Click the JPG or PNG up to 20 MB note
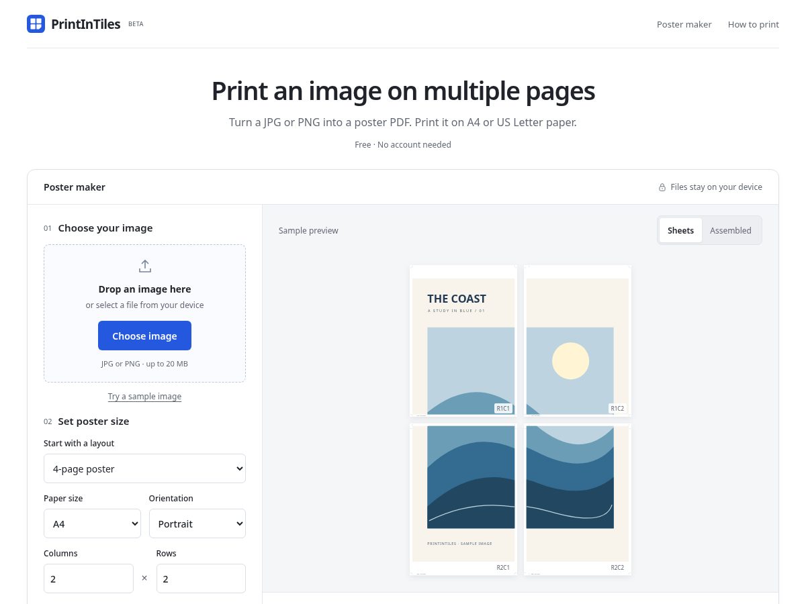Viewport: 806px width, 604px height. pos(144,364)
